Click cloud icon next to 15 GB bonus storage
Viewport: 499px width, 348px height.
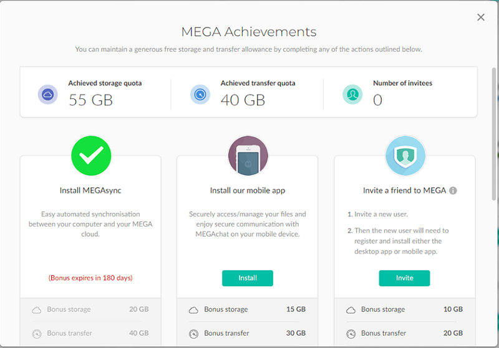pos(194,309)
